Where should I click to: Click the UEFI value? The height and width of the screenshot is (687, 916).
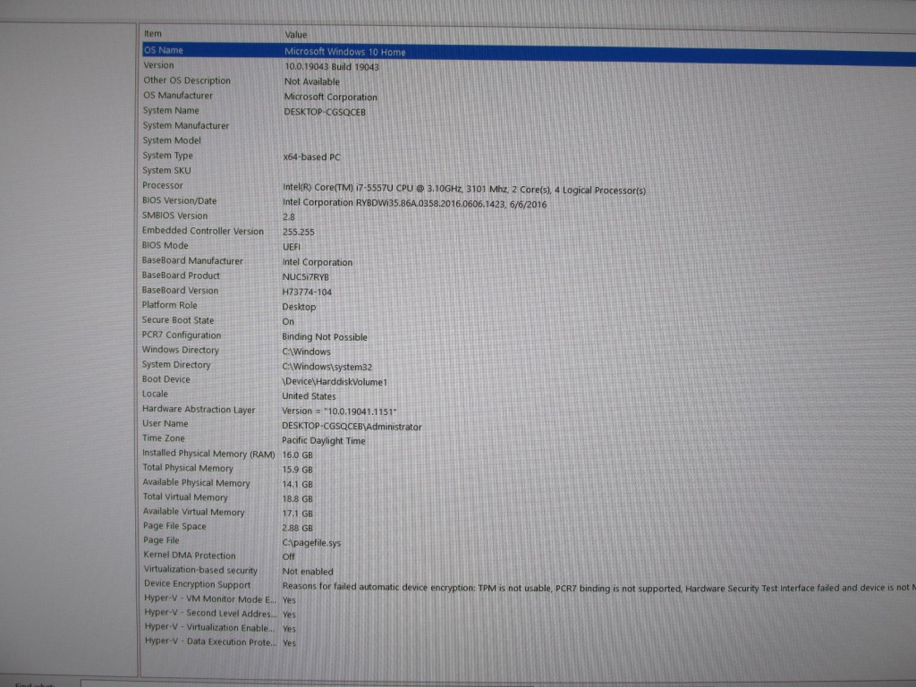(292, 247)
